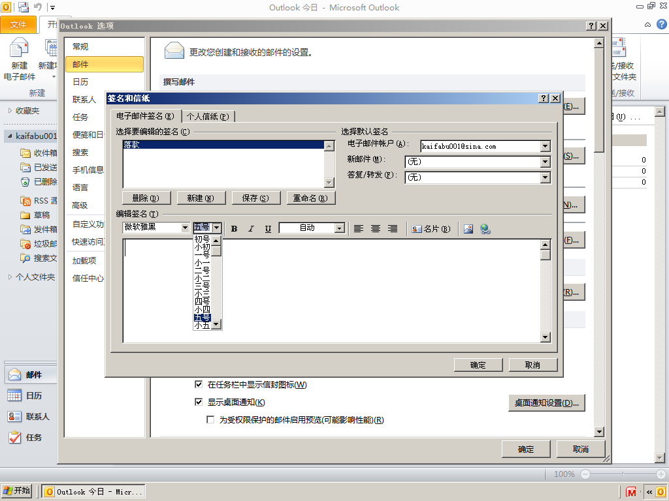The width and height of the screenshot is (669, 501).
Task: Click 删除 signature button
Action: pos(146,198)
